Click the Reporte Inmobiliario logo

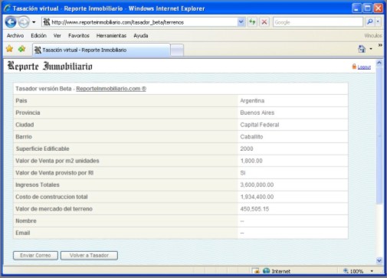pyautogui.click(x=50, y=66)
